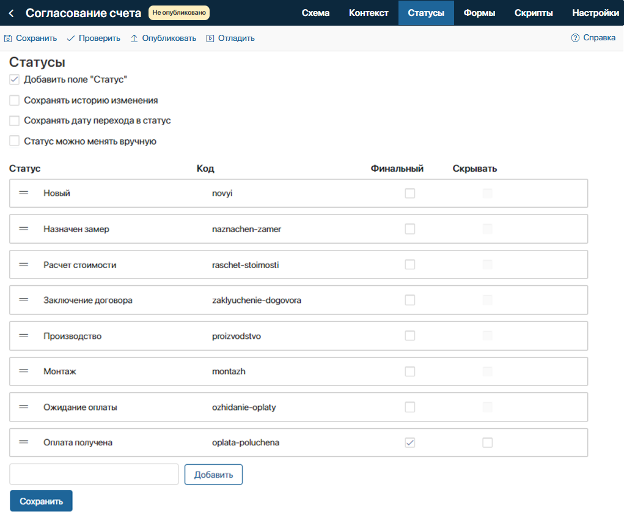Uncheck Добавить поле "Статус" checkbox
This screenshot has height=518, width=624.
(x=14, y=79)
